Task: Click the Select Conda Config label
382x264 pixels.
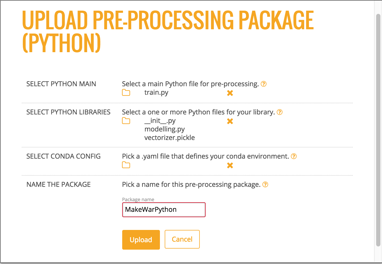Action: click(63, 156)
